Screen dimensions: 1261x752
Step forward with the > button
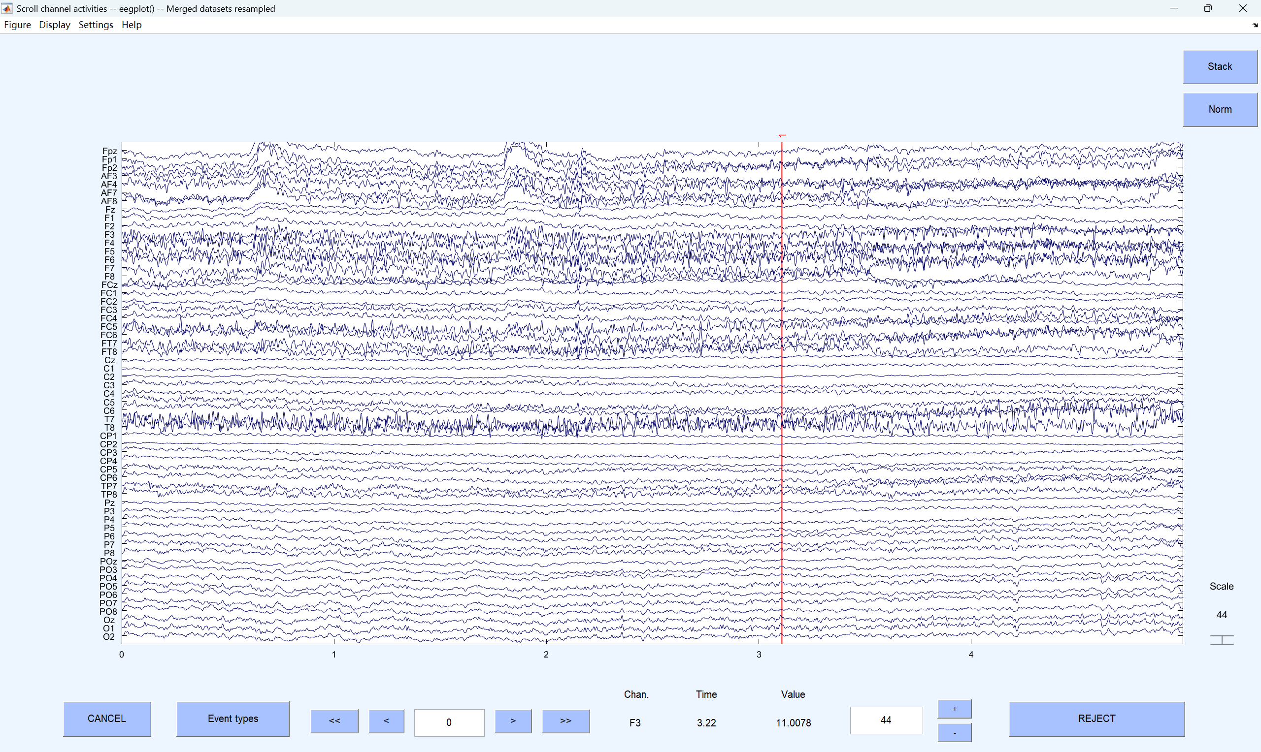(x=513, y=721)
